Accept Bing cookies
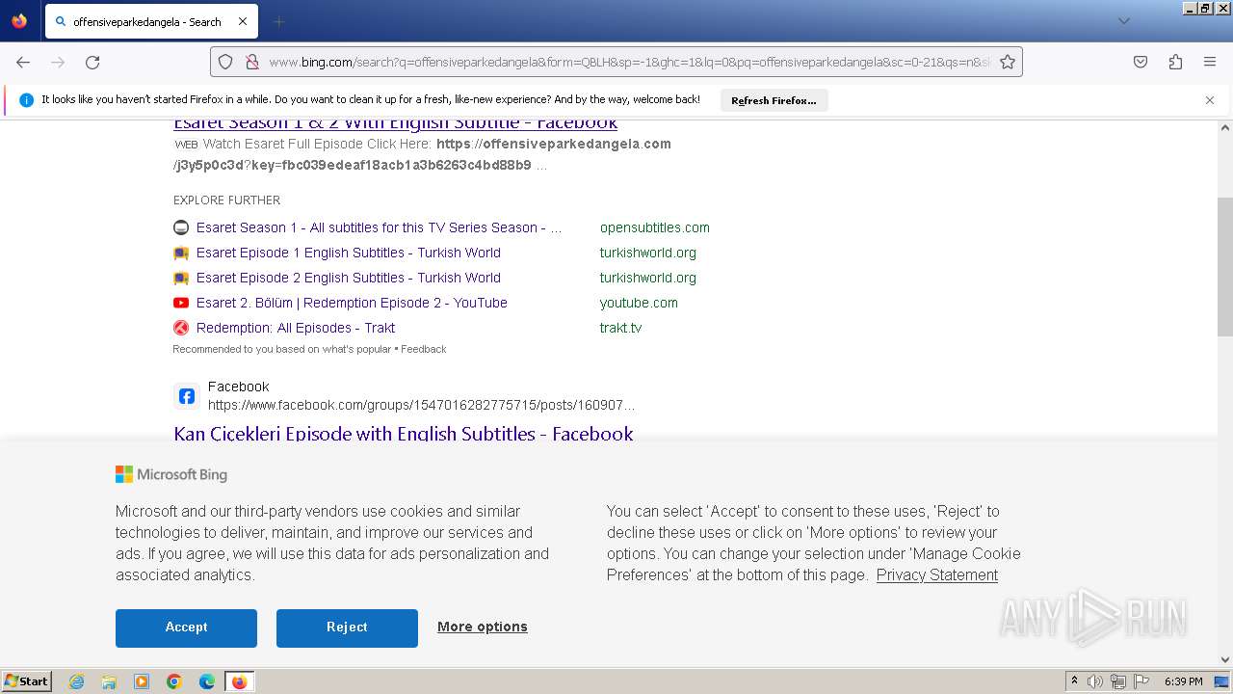The image size is (1233, 694). 186,627
